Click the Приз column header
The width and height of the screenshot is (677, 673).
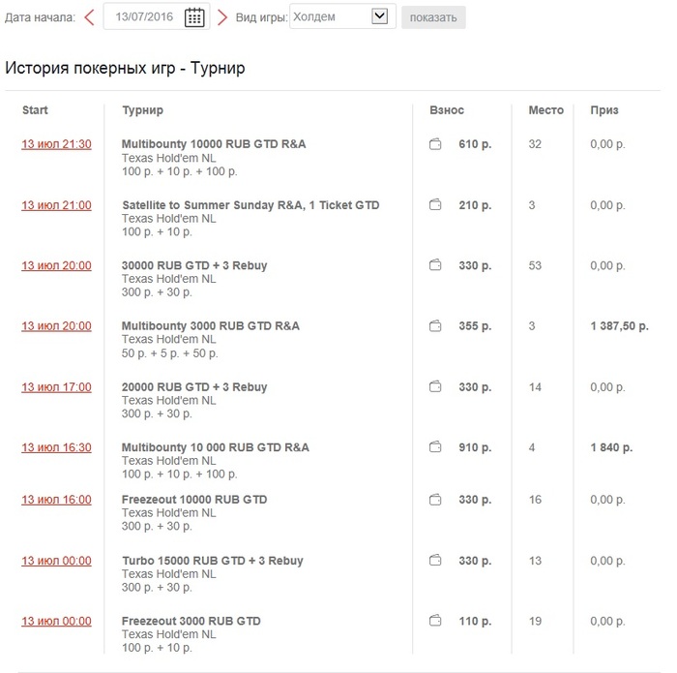click(x=604, y=110)
